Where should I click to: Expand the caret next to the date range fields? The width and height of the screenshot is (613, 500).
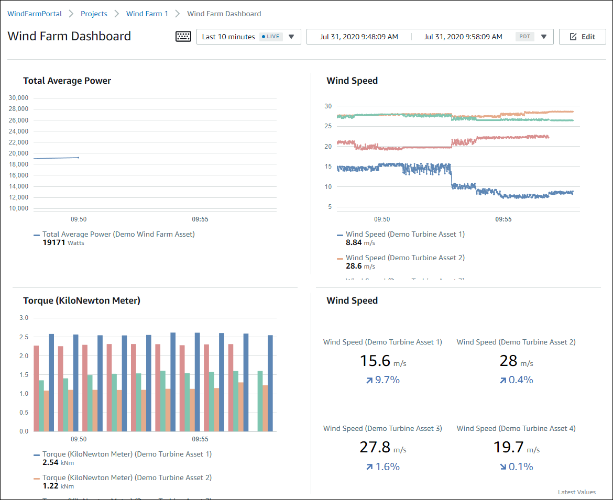(x=543, y=37)
